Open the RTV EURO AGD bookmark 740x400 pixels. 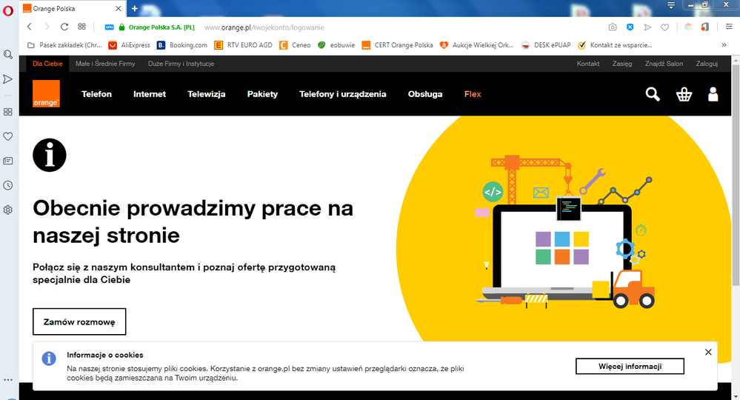244,45
